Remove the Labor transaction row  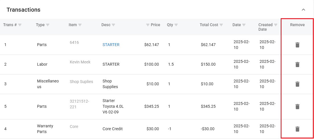click(x=297, y=65)
